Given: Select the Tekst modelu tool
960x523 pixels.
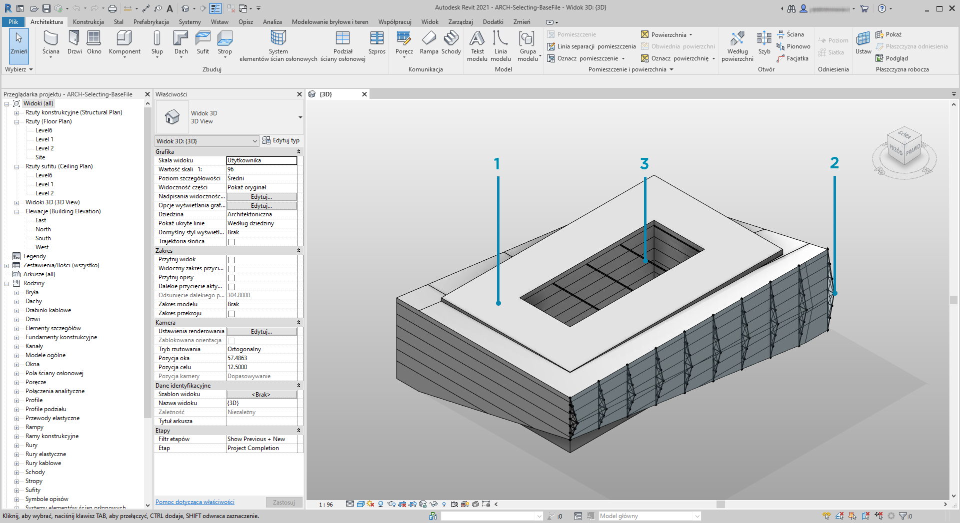Looking at the screenshot, I should [477, 46].
